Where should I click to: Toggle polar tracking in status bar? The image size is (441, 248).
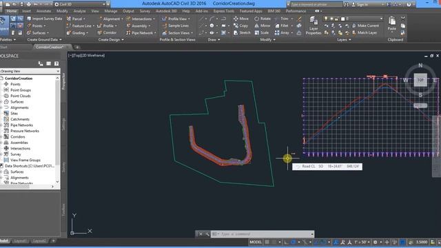[x=294, y=242]
